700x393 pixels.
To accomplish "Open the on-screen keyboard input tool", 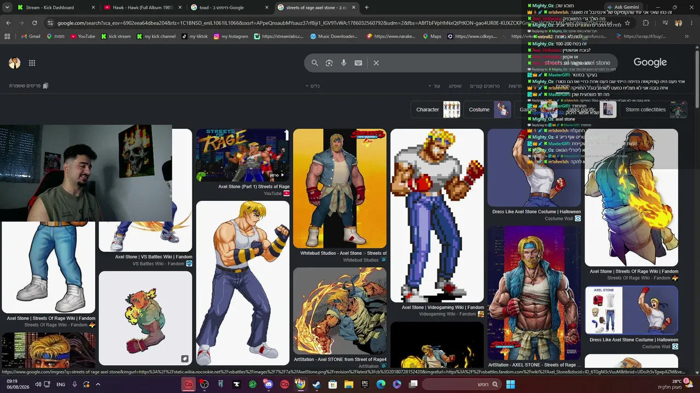I will click(x=358, y=63).
